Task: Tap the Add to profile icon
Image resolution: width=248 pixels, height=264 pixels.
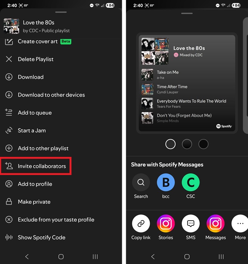Action: tap(9, 184)
